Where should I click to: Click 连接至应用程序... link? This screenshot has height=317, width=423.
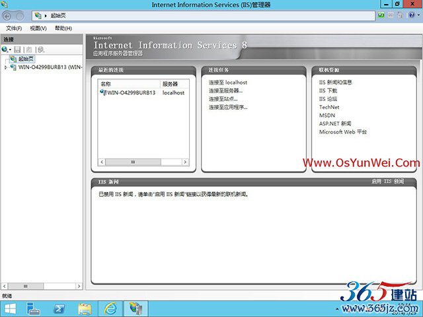click(228, 107)
